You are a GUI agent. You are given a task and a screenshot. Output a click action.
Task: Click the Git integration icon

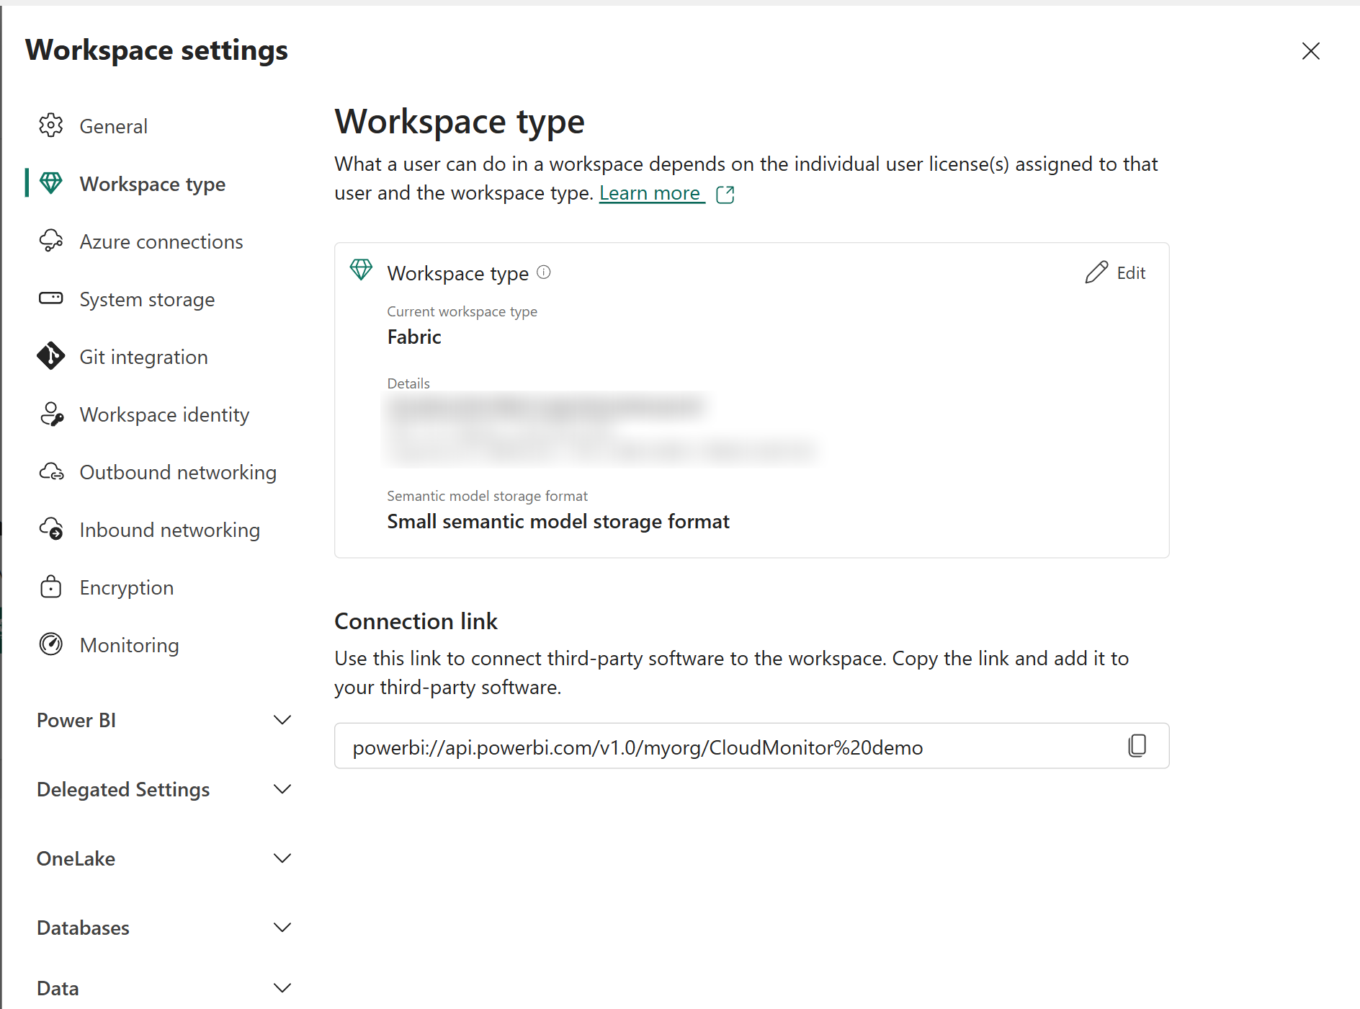51,356
